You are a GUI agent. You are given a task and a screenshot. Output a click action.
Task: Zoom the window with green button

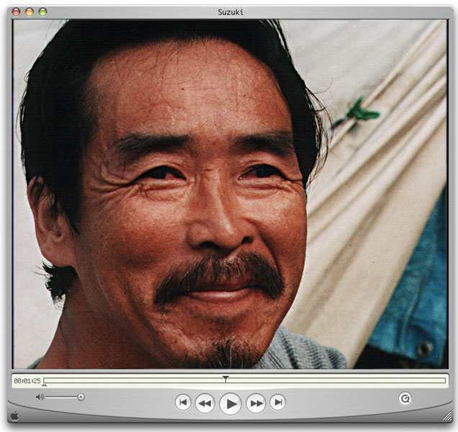click(42, 12)
